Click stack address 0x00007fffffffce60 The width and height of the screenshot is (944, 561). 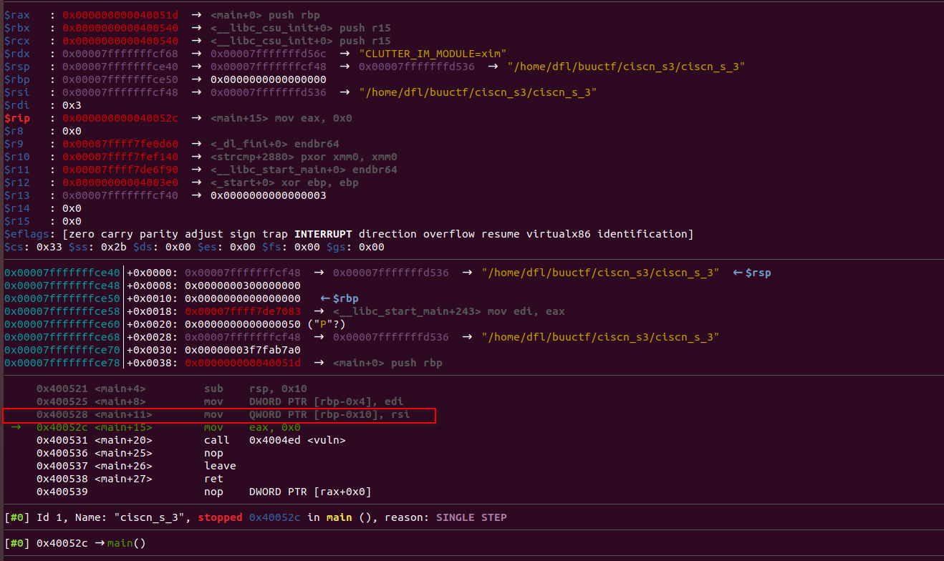pyautogui.click(x=63, y=324)
